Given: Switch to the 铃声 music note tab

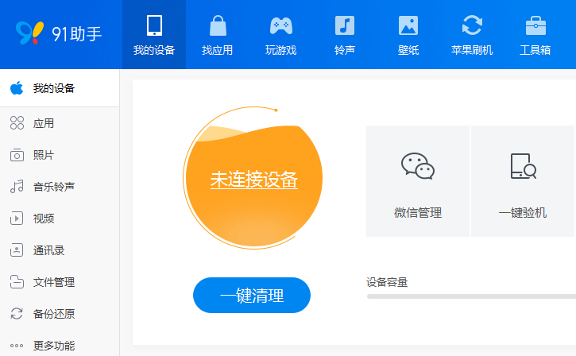Looking at the screenshot, I should (345, 34).
